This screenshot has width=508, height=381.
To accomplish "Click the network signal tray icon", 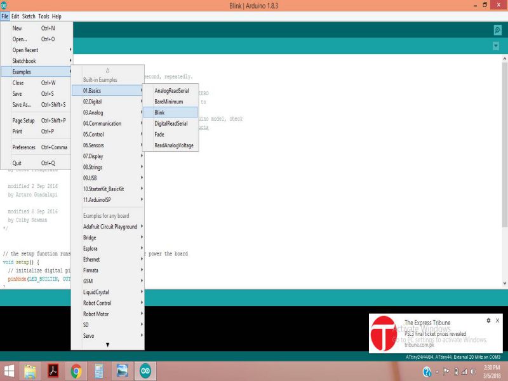I will click(x=464, y=371).
